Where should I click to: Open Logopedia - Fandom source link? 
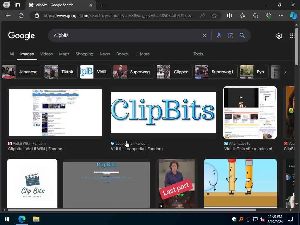(132, 144)
